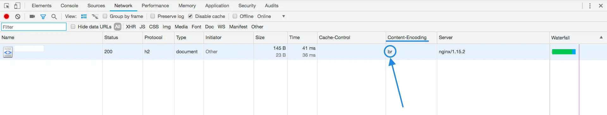Screen dimensions: 607x115
Task: Activate the inspect element picker icon
Action: pyautogui.click(x=7, y=6)
